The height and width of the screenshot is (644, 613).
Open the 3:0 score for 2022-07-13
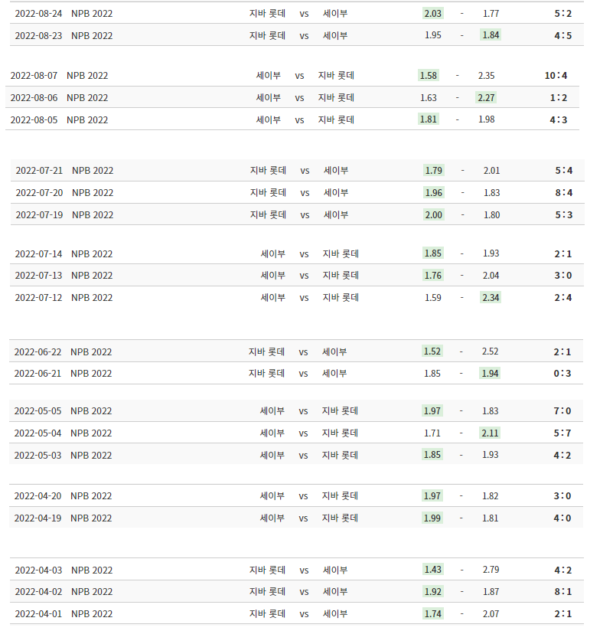coord(563,276)
